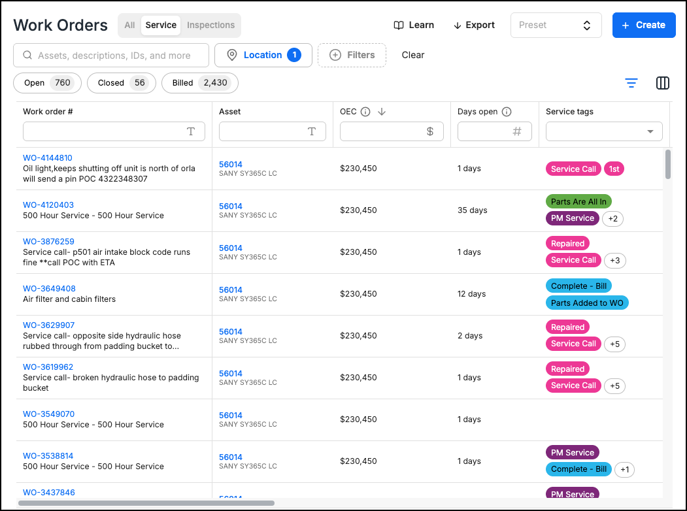Click the Location filter button
Image resolution: width=687 pixels, height=511 pixels.
[x=263, y=55]
